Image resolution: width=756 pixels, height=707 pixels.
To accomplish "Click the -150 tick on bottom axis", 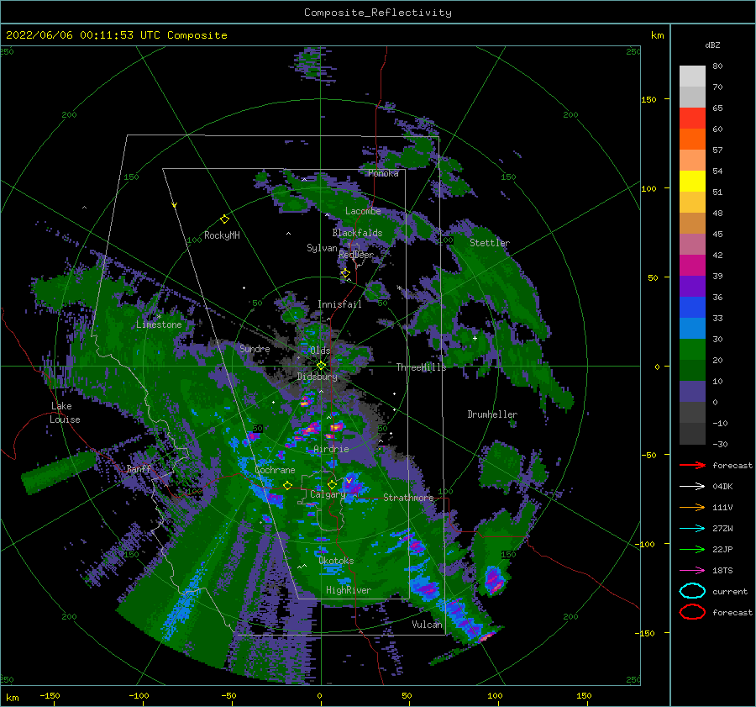I will click(50, 695).
